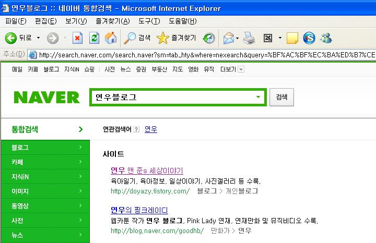Go to 사전 in top navigation
The width and height of the screenshot is (376, 243).
point(110,69)
